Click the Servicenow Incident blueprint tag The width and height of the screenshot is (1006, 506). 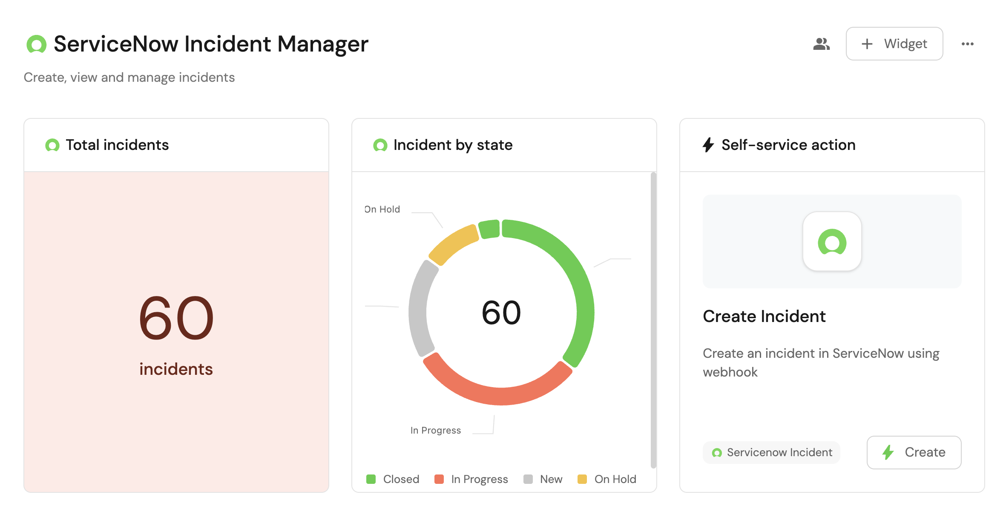coord(771,452)
